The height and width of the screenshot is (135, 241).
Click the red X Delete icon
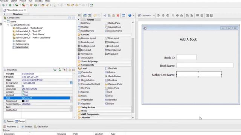pyautogui.click(x=118, y=15)
